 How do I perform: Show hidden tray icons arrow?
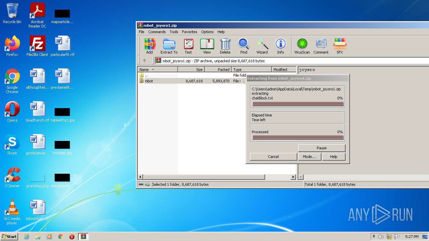pyautogui.click(x=374, y=236)
